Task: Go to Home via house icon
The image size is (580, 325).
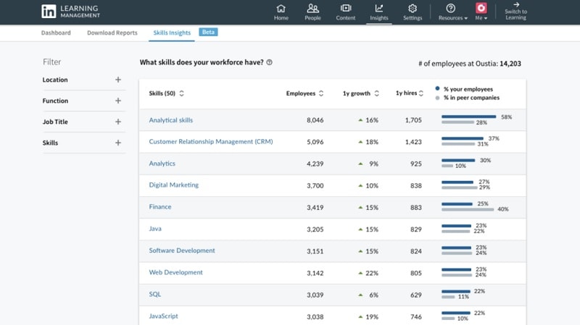Action: (x=281, y=9)
